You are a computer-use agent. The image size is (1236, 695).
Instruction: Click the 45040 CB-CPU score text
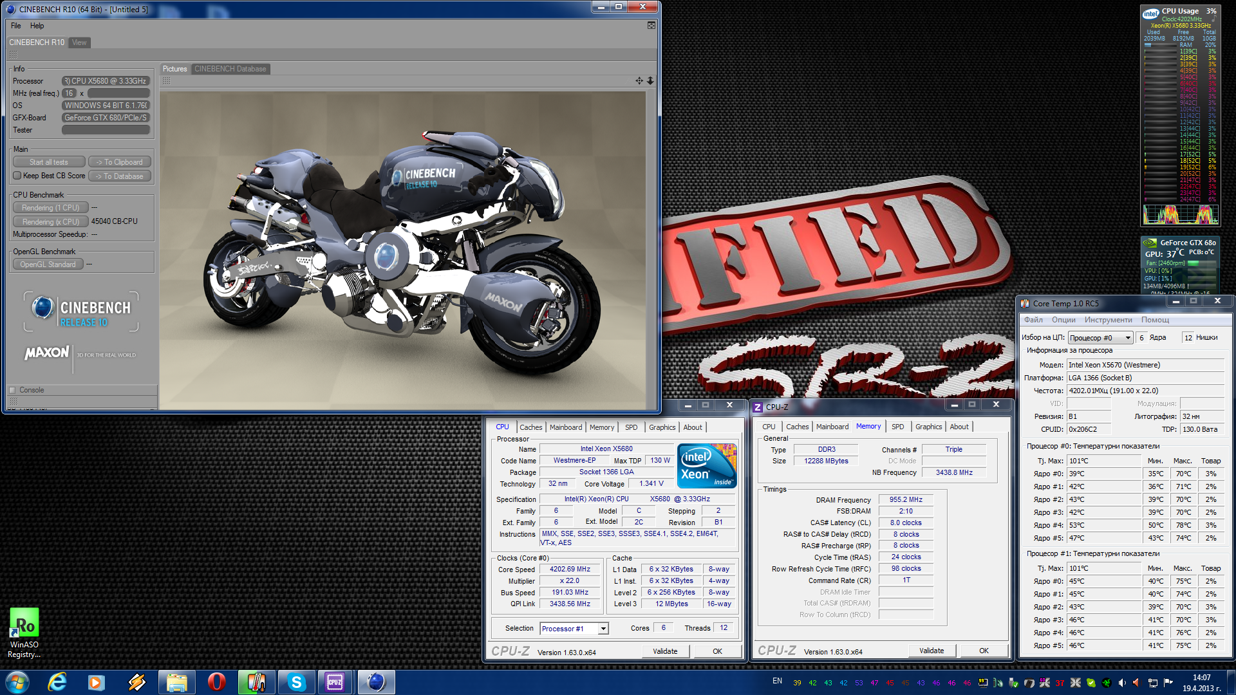click(115, 221)
